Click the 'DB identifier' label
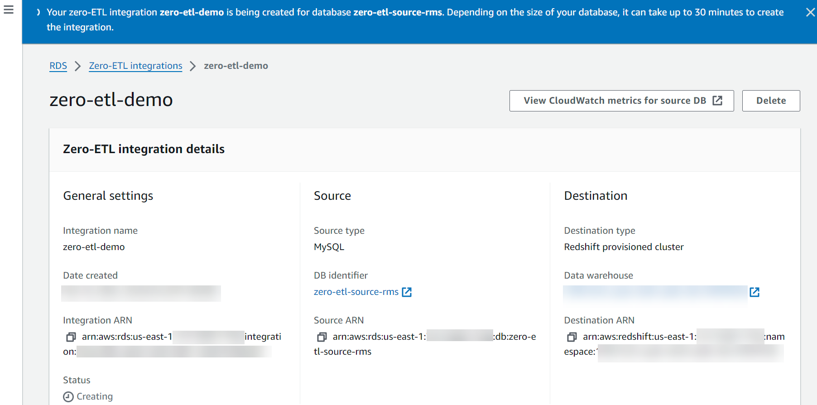Screen dimensions: 817x405 click(x=341, y=275)
